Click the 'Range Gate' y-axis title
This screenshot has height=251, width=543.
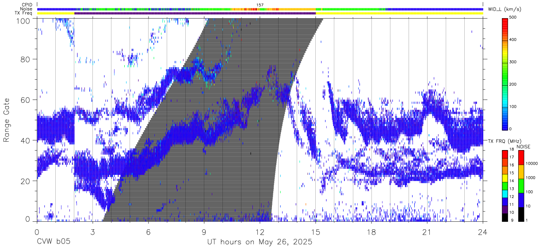(x=7, y=120)
